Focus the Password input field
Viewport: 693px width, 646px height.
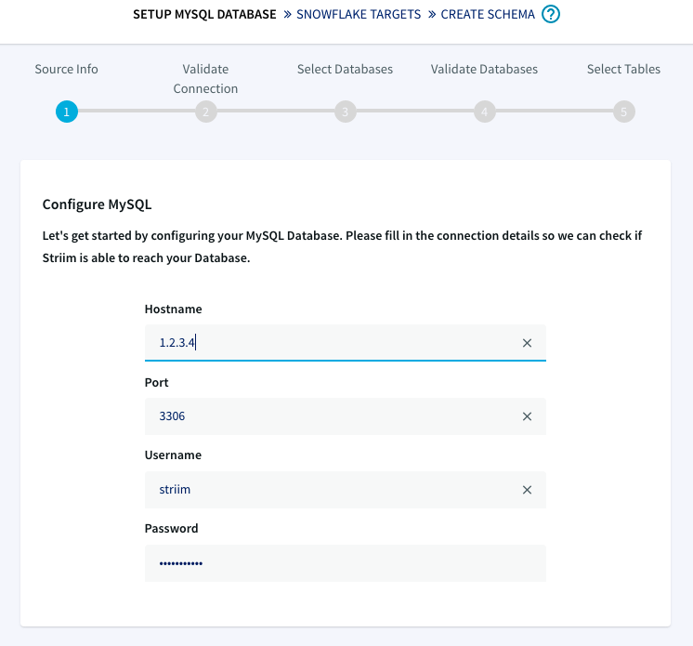point(346,563)
